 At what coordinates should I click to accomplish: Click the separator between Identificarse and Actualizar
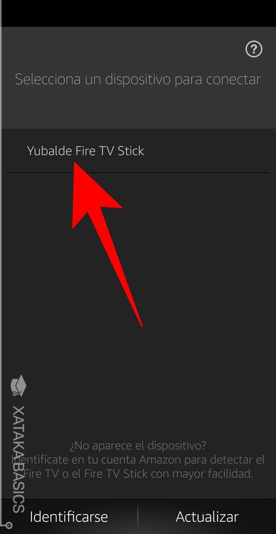coord(137,516)
